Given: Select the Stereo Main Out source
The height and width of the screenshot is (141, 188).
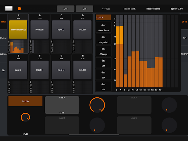Looking at the screenshot, I should (x=18, y=29).
